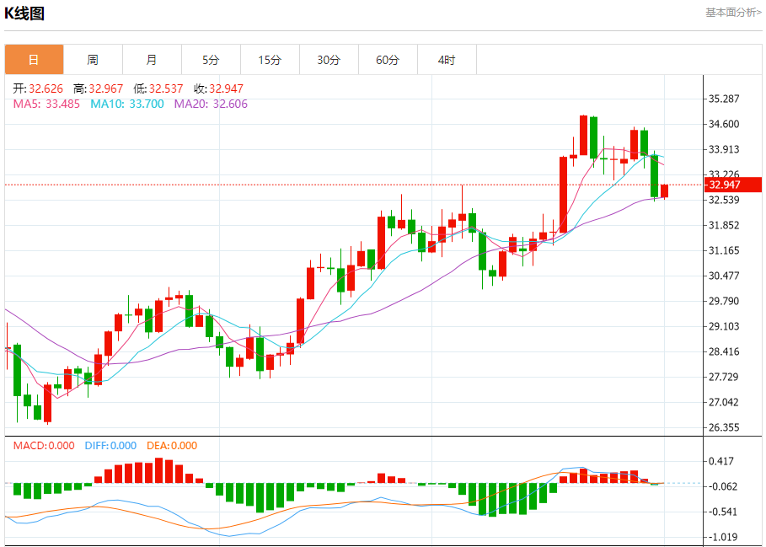Click the DEA 0.000 indicator label
Viewport: 766px width, 547px height.
click(172, 445)
